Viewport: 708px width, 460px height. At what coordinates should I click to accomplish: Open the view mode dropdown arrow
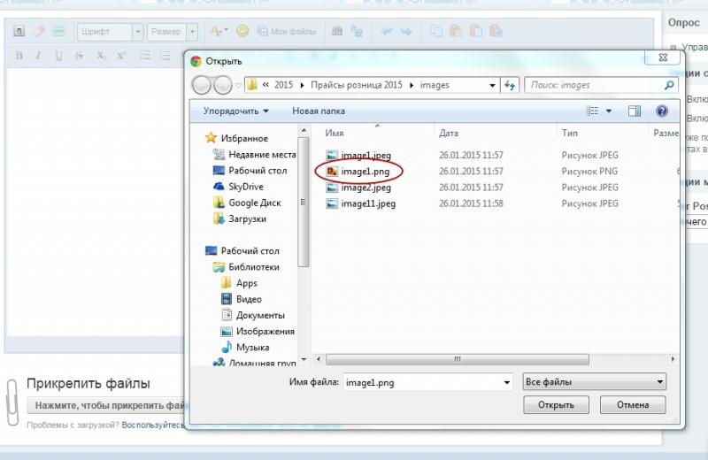point(609,111)
